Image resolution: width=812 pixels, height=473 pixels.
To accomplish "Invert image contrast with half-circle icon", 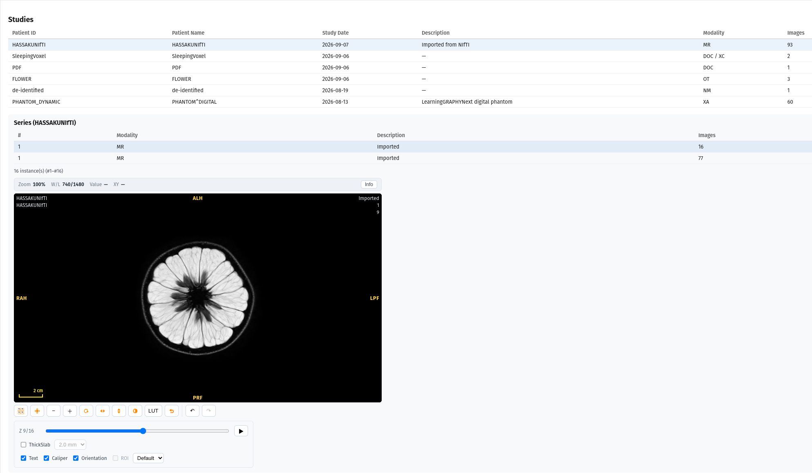I will coord(135,411).
